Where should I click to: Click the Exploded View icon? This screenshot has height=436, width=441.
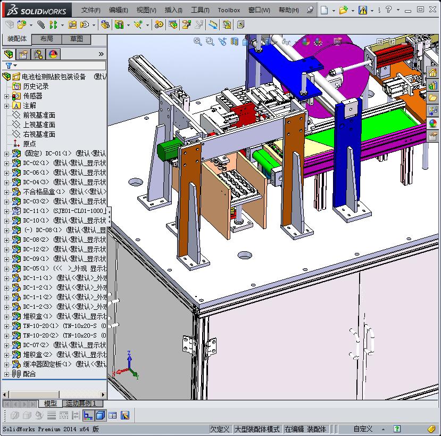187,25
